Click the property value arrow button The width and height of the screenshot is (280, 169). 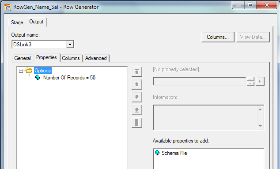pyautogui.click(x=260, y=81)
